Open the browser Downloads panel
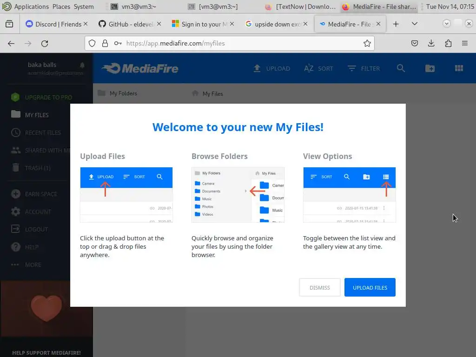Viewport: 476px width, 357px height. pos(431,43)
